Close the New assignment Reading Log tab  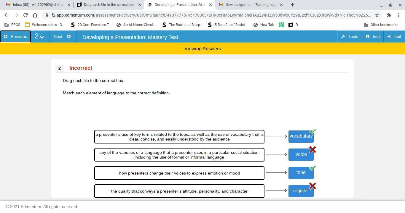pos(281,5)
